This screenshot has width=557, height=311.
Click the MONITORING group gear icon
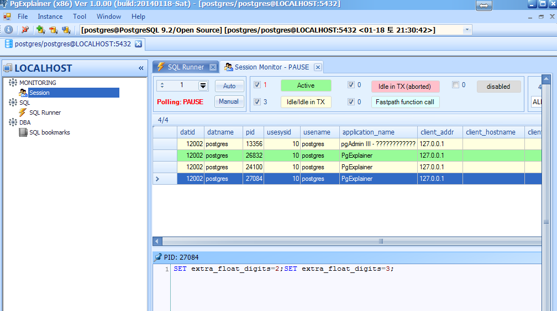point(13,83)
